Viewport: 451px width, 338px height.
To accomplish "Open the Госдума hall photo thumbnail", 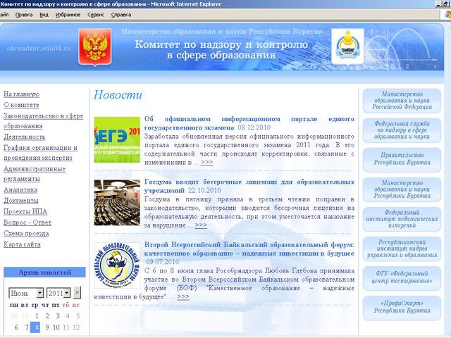I will click(117, 203).
